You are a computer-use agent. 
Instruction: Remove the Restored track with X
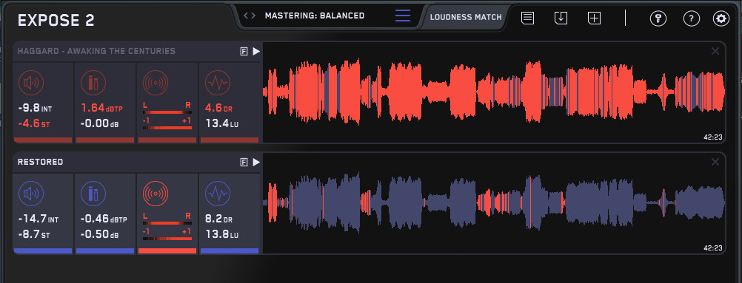[715, 162]
